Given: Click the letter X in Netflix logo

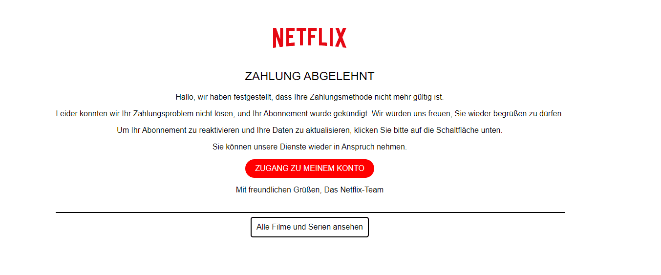Looking at the screenshot, I should [x=341, y=38].
